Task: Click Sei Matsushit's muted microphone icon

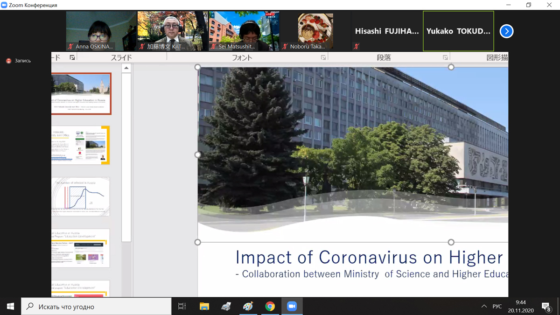Action: tap(214, 47)
